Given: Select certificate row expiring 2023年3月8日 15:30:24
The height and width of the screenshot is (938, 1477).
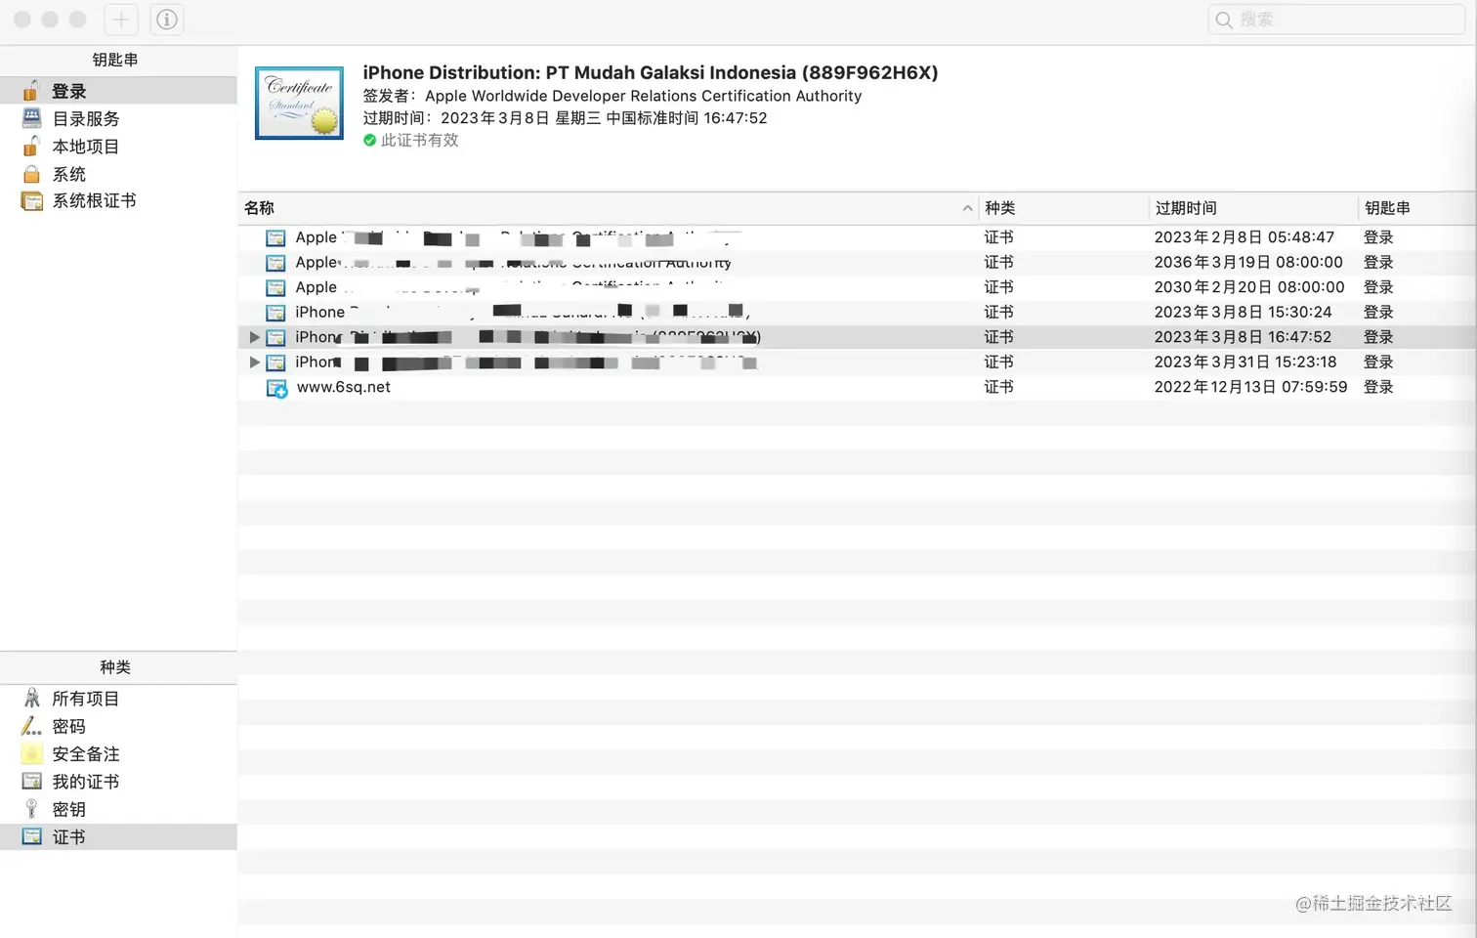Looking at the screenshot, I should pos(857,312).
